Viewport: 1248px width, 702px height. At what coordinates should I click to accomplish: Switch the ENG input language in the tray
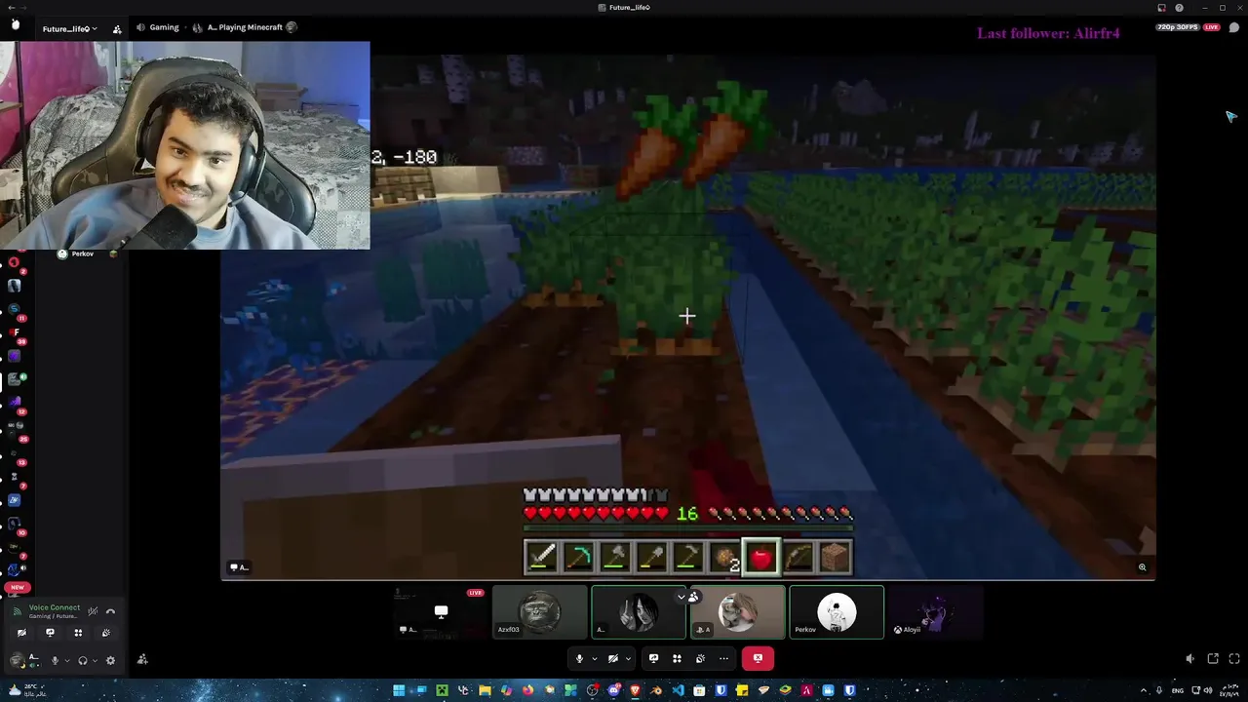pyautogui.click(x=1178, y=690)
